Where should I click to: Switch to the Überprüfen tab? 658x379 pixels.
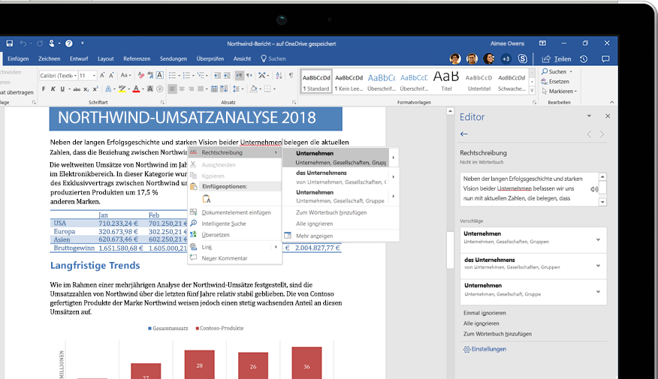point(210,59)
